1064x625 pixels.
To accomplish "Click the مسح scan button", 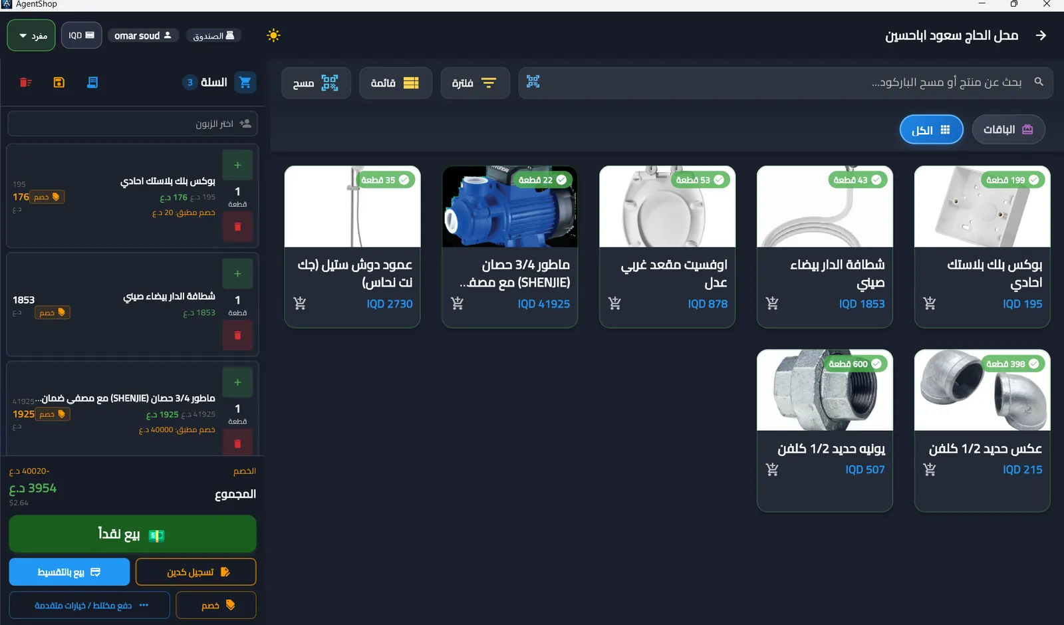I will pos(316,83).
